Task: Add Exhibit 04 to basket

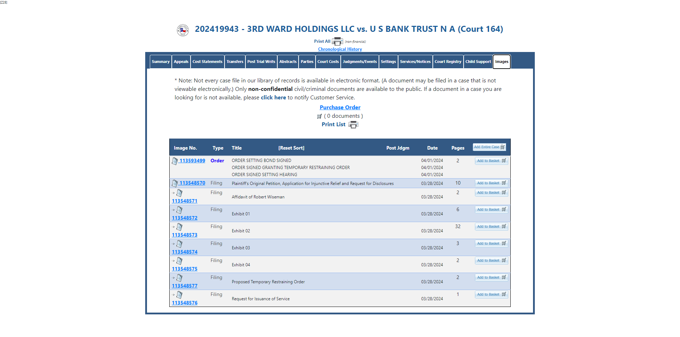Action: [492, 261]
